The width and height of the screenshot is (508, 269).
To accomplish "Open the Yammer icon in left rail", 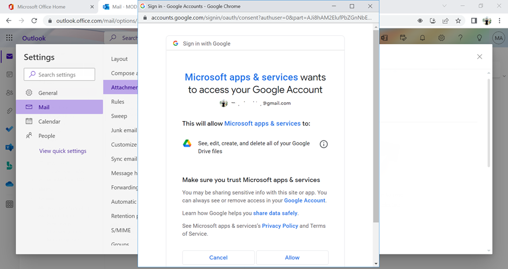I will click(x=9, y=148).
